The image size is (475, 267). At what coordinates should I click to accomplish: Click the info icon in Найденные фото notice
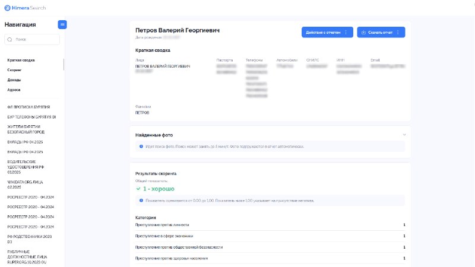click(x=141, y=147)
